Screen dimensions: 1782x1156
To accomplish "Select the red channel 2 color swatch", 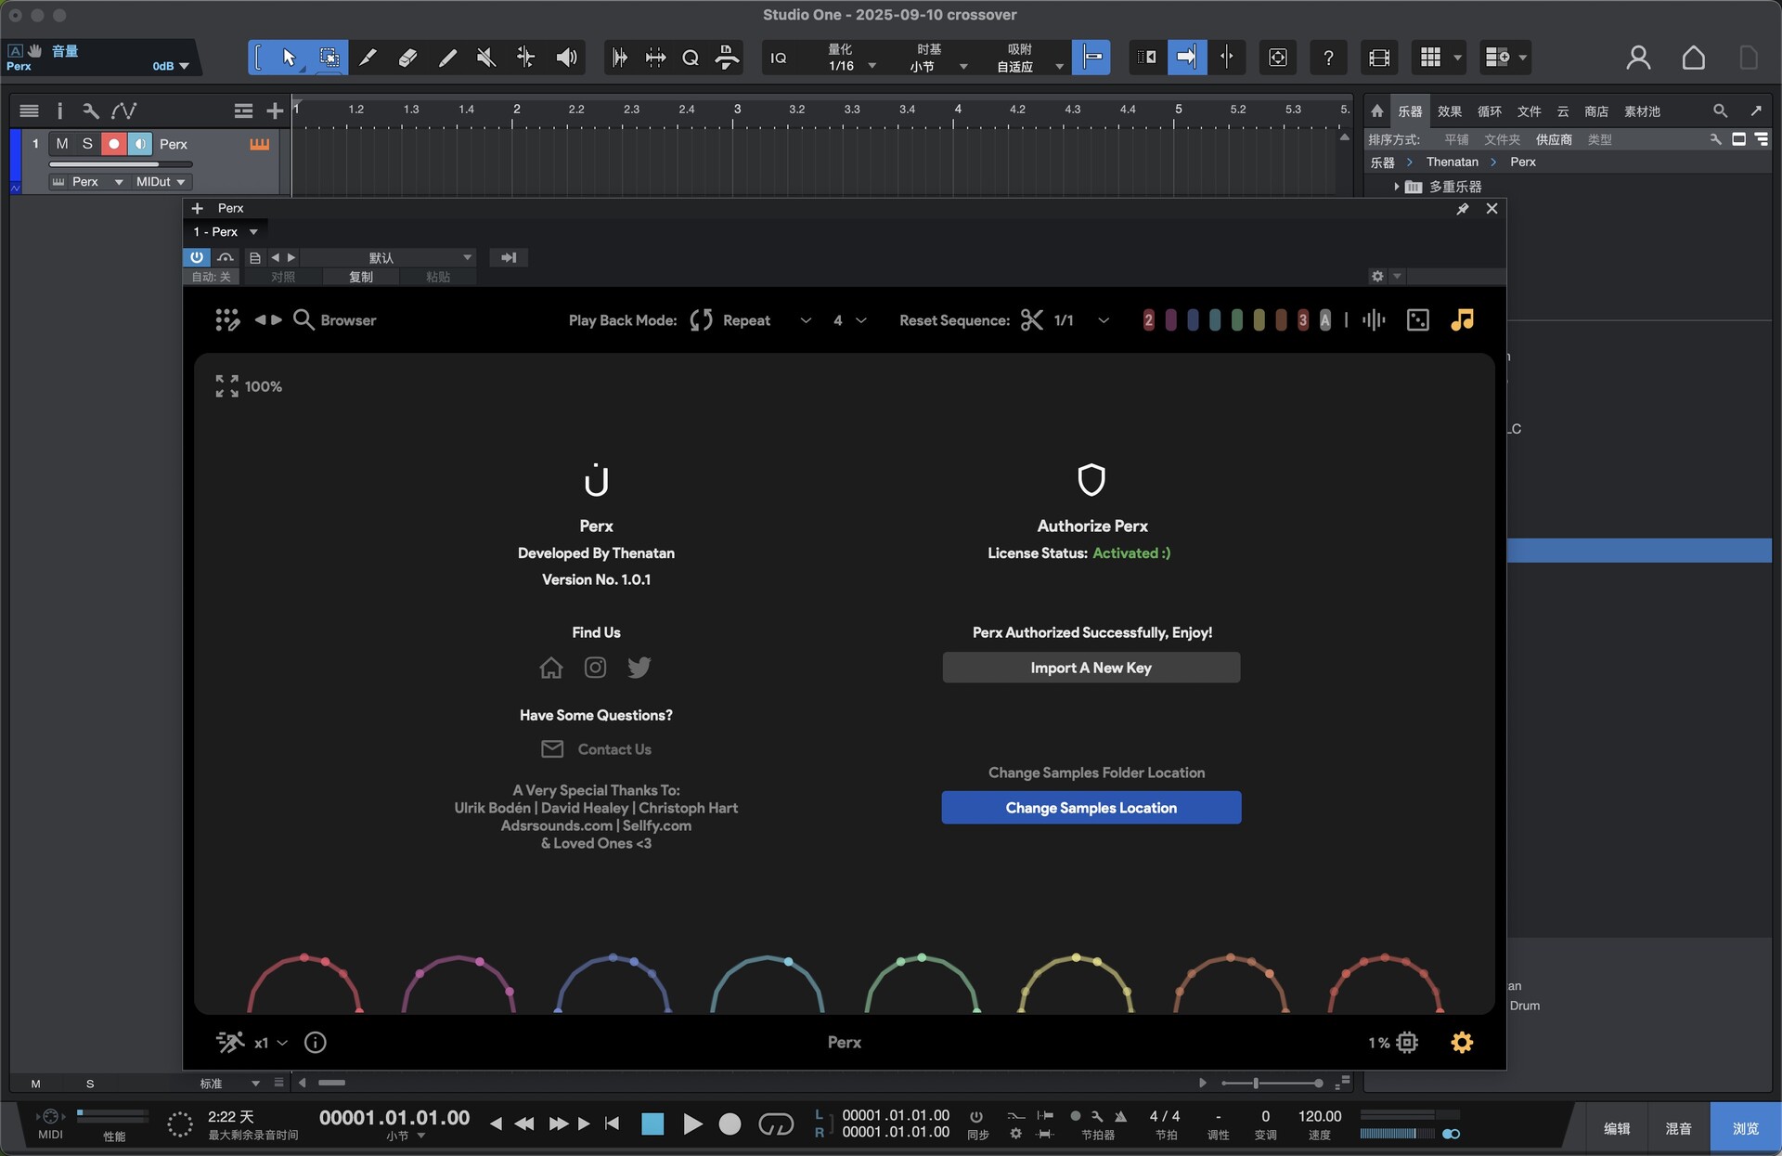I will coord(1148,320).
